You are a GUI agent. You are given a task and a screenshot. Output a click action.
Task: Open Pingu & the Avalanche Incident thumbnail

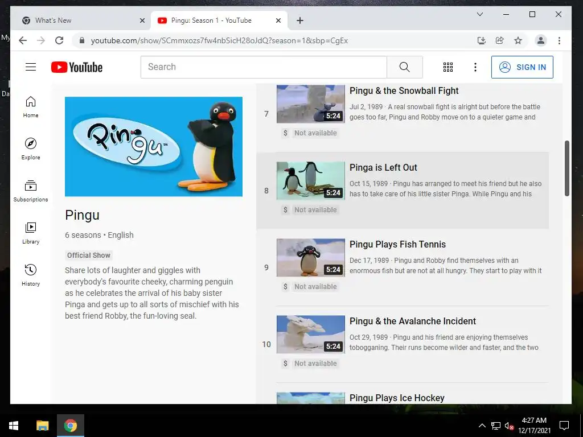[310, 335]
